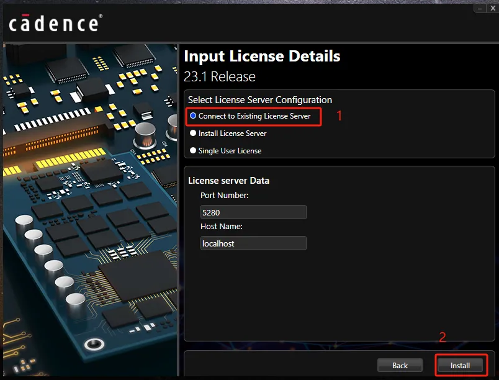Click the License server Data heading
This screenshot has height=380, width=499.
point(228,181)
